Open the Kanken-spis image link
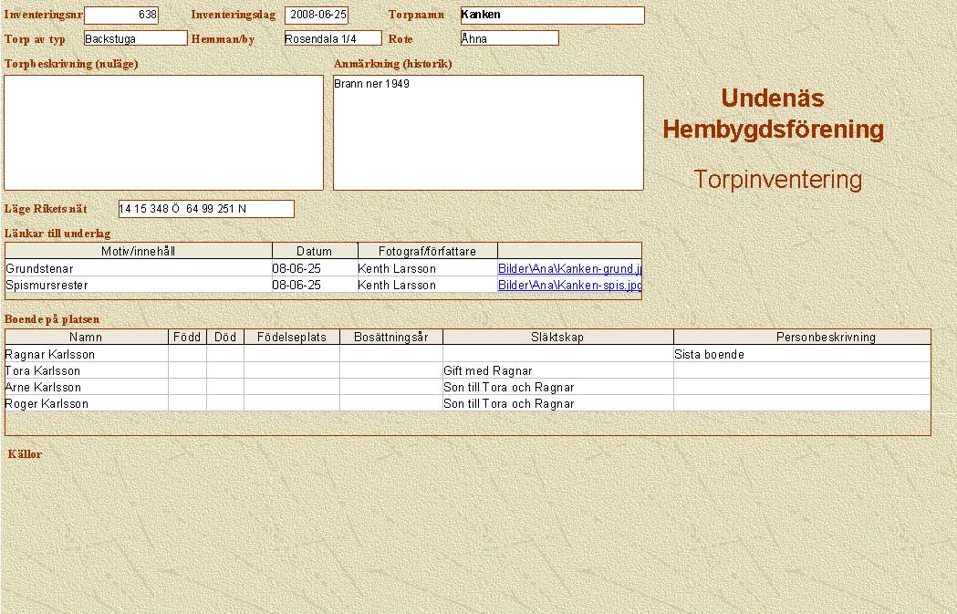The image size is (957, 614). click(x=569, y=286)
